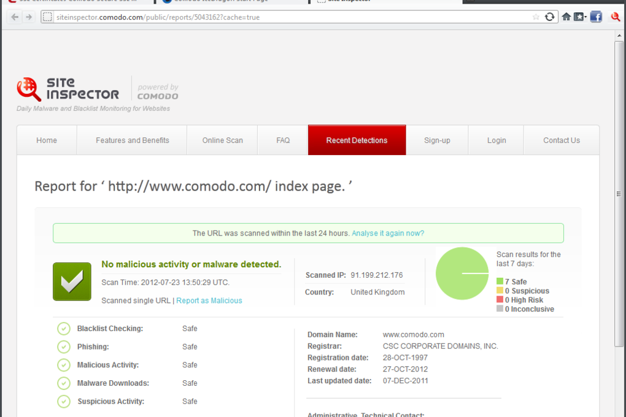The height and width of the screenshot is (417, 626).
Task: Click the 'Blacklist Checking:' label
Action: coord(110,329)
